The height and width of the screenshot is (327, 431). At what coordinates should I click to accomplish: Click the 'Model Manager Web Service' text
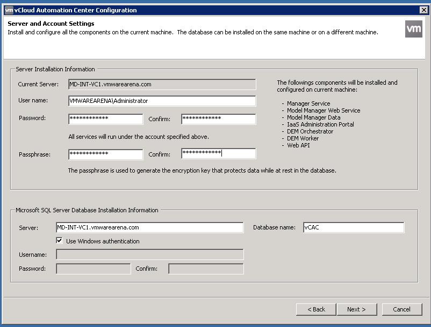(x=324, y=110)
